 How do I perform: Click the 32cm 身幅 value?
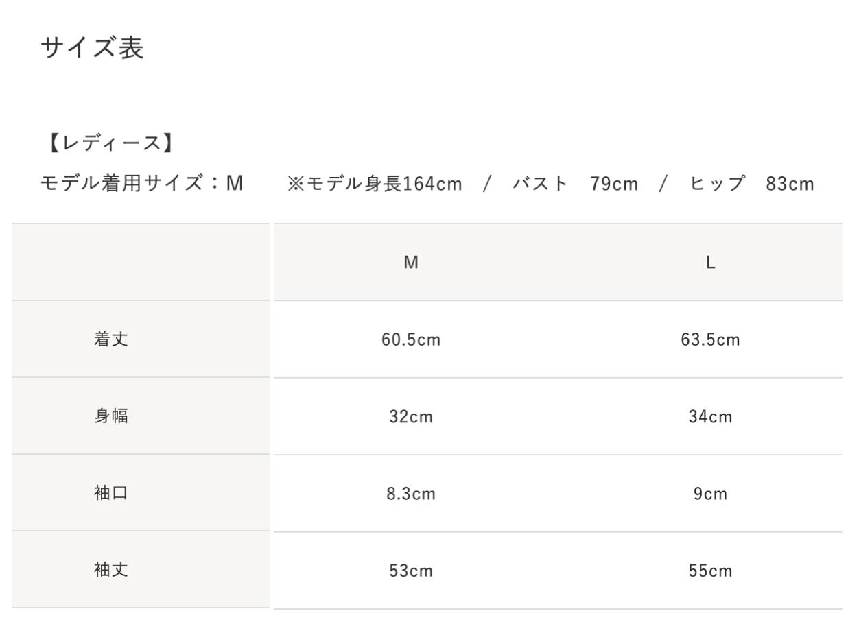(411, 417)
